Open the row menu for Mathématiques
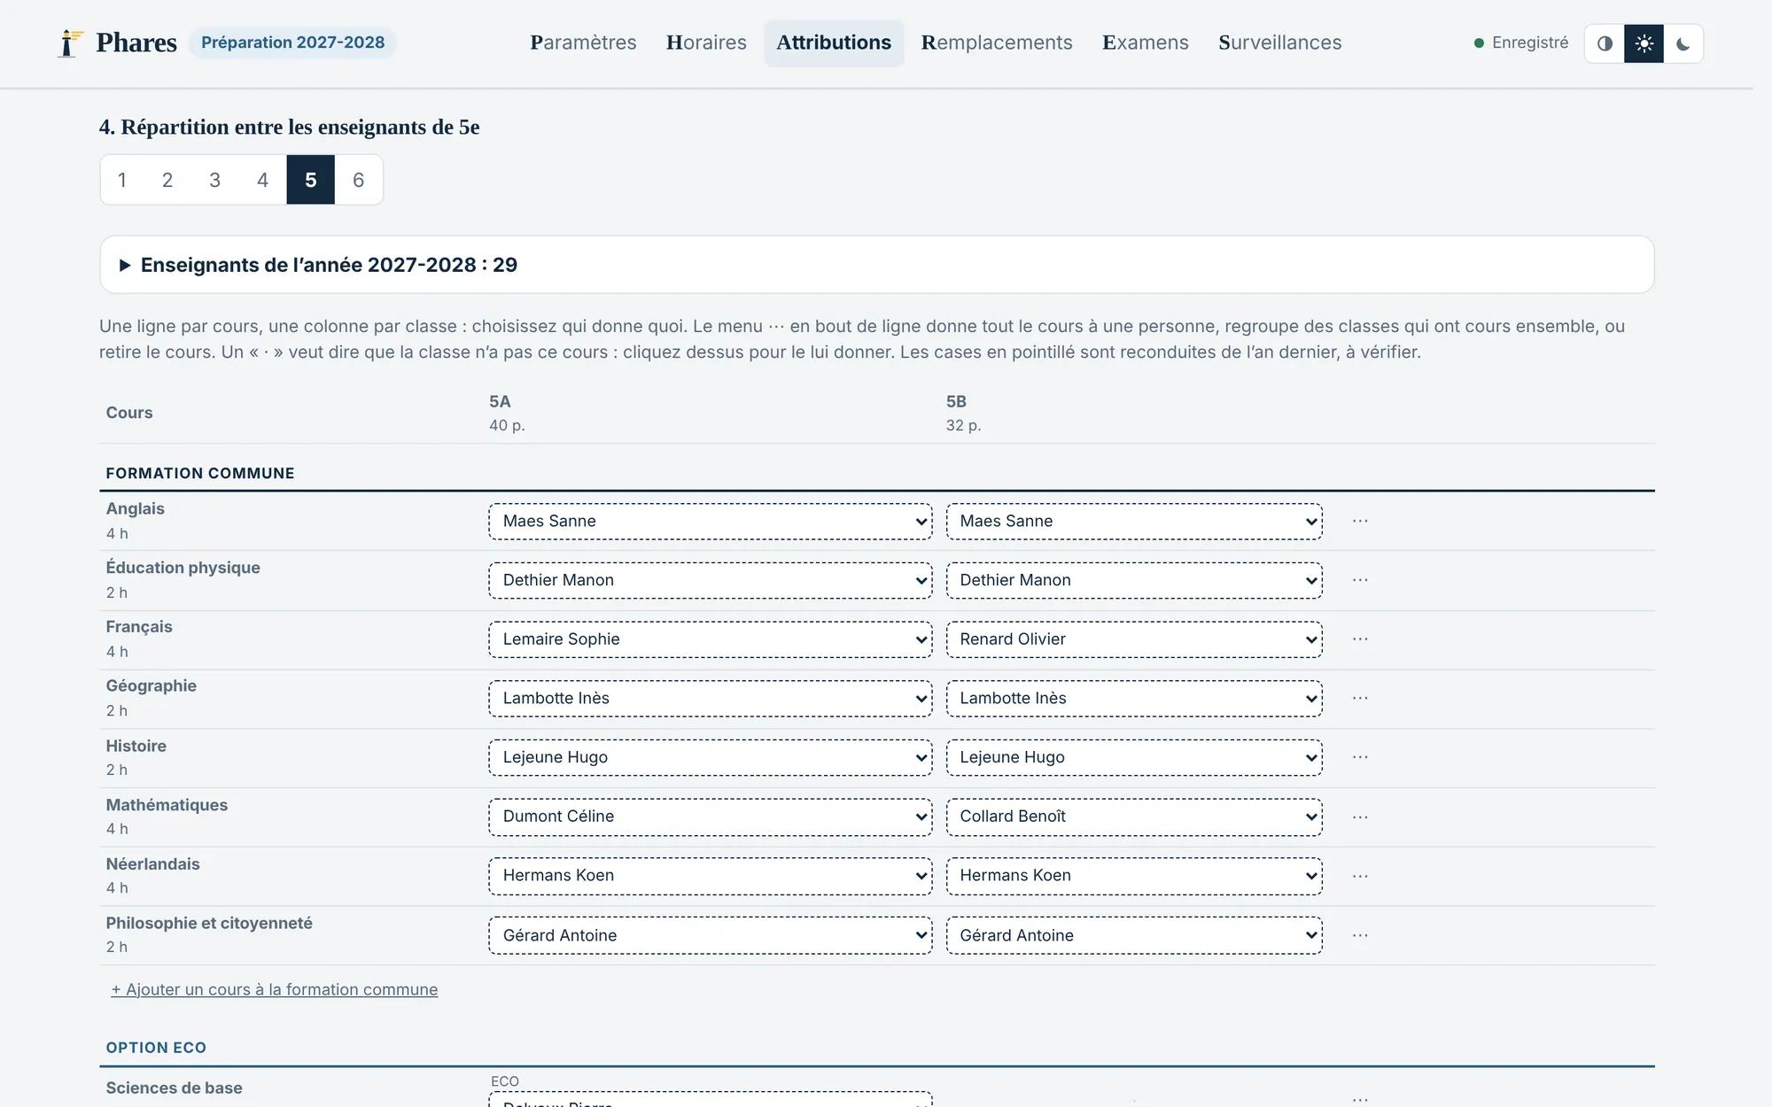The image size is (1772, 1107). point(1360,817)
